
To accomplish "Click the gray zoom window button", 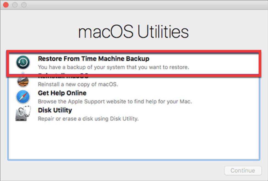I will (24, 5).
